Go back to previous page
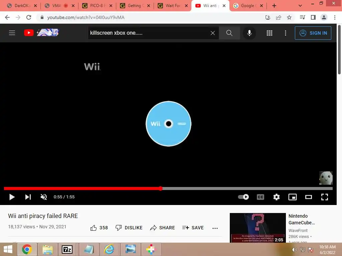The height and width of the screenshot is (256, 342). 7,17
